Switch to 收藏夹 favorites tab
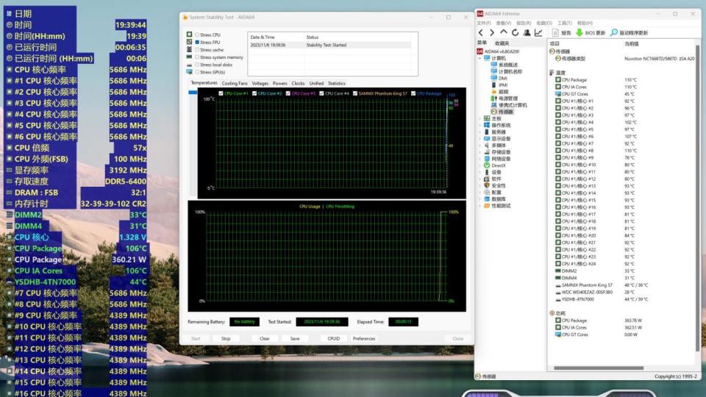 (x=502, y=43)
